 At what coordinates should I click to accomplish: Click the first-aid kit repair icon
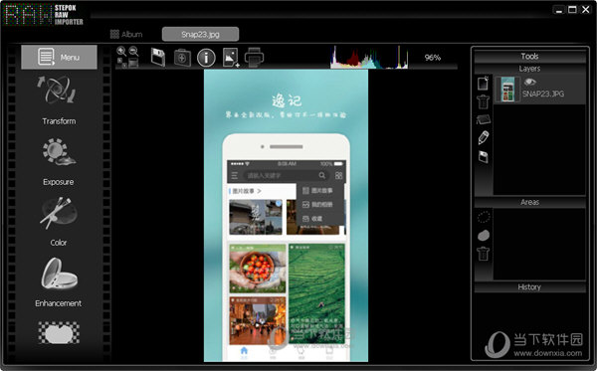pos(182,58)
